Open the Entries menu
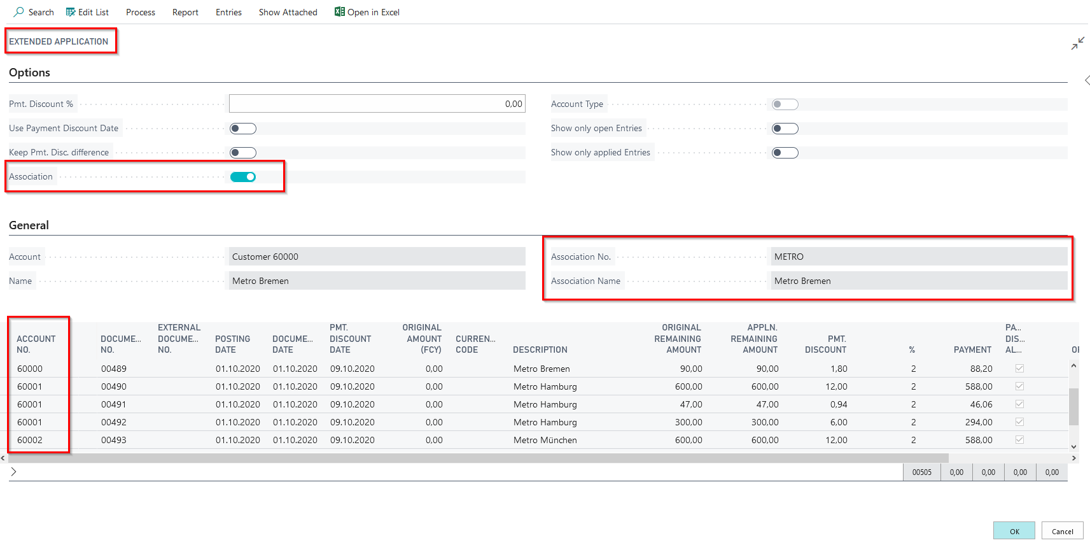This screenshot has height=545, width=1090. [228, 12]
